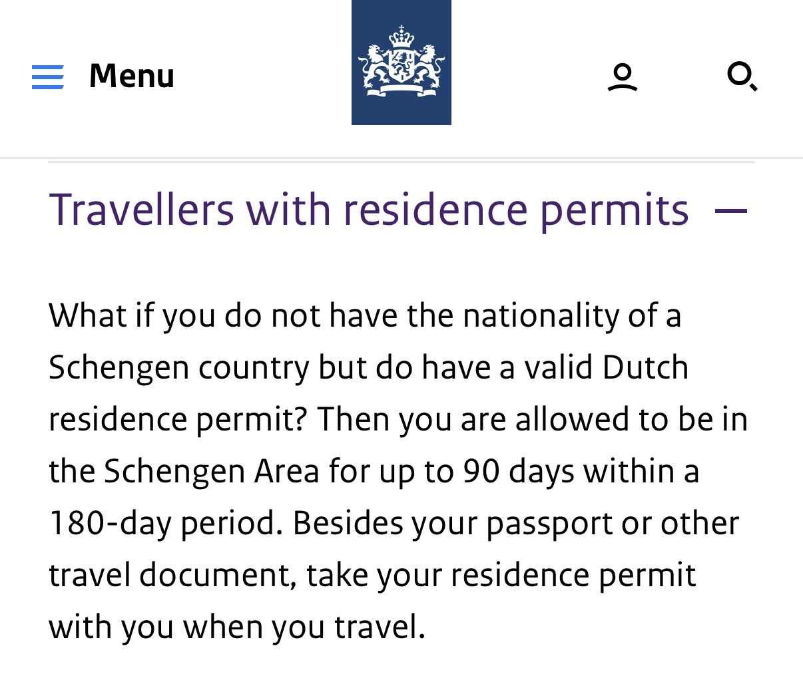This screenshot has width=803, height=680.
Task: Toggle the "Travellers with residence permits" heading
Action: (368, 210)
